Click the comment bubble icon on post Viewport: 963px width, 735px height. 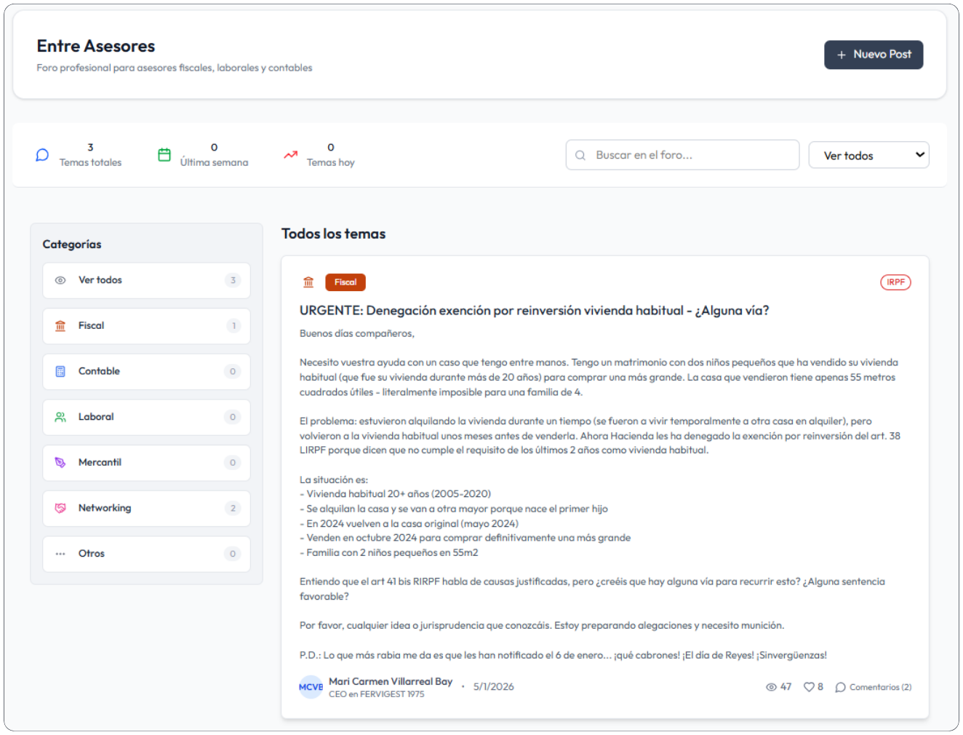pos(840,687)
